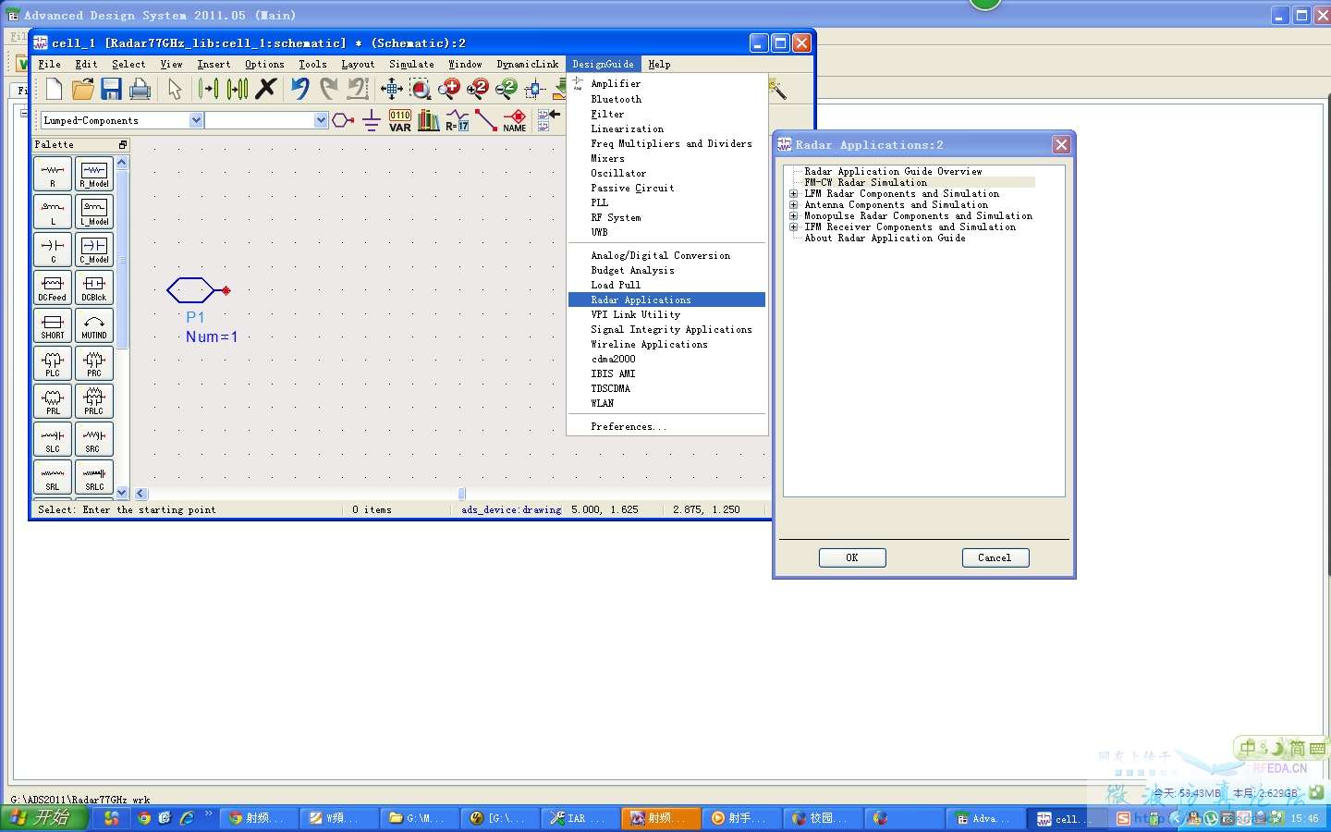
Task: Place DCBlck component from palette
Action: 94,288
